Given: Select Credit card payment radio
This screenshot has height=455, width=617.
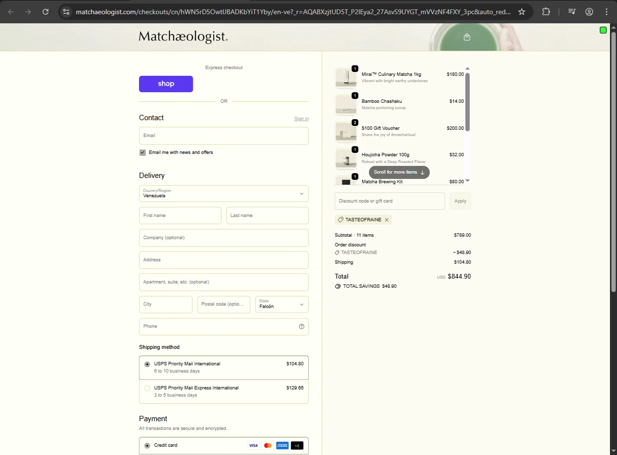Looking at the screenshot, I should [x=147, y=446].
